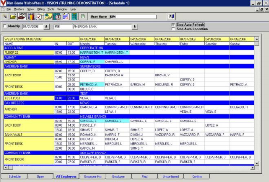Click PETRACO, A Monday shift cell

click(x=91, y=85)
